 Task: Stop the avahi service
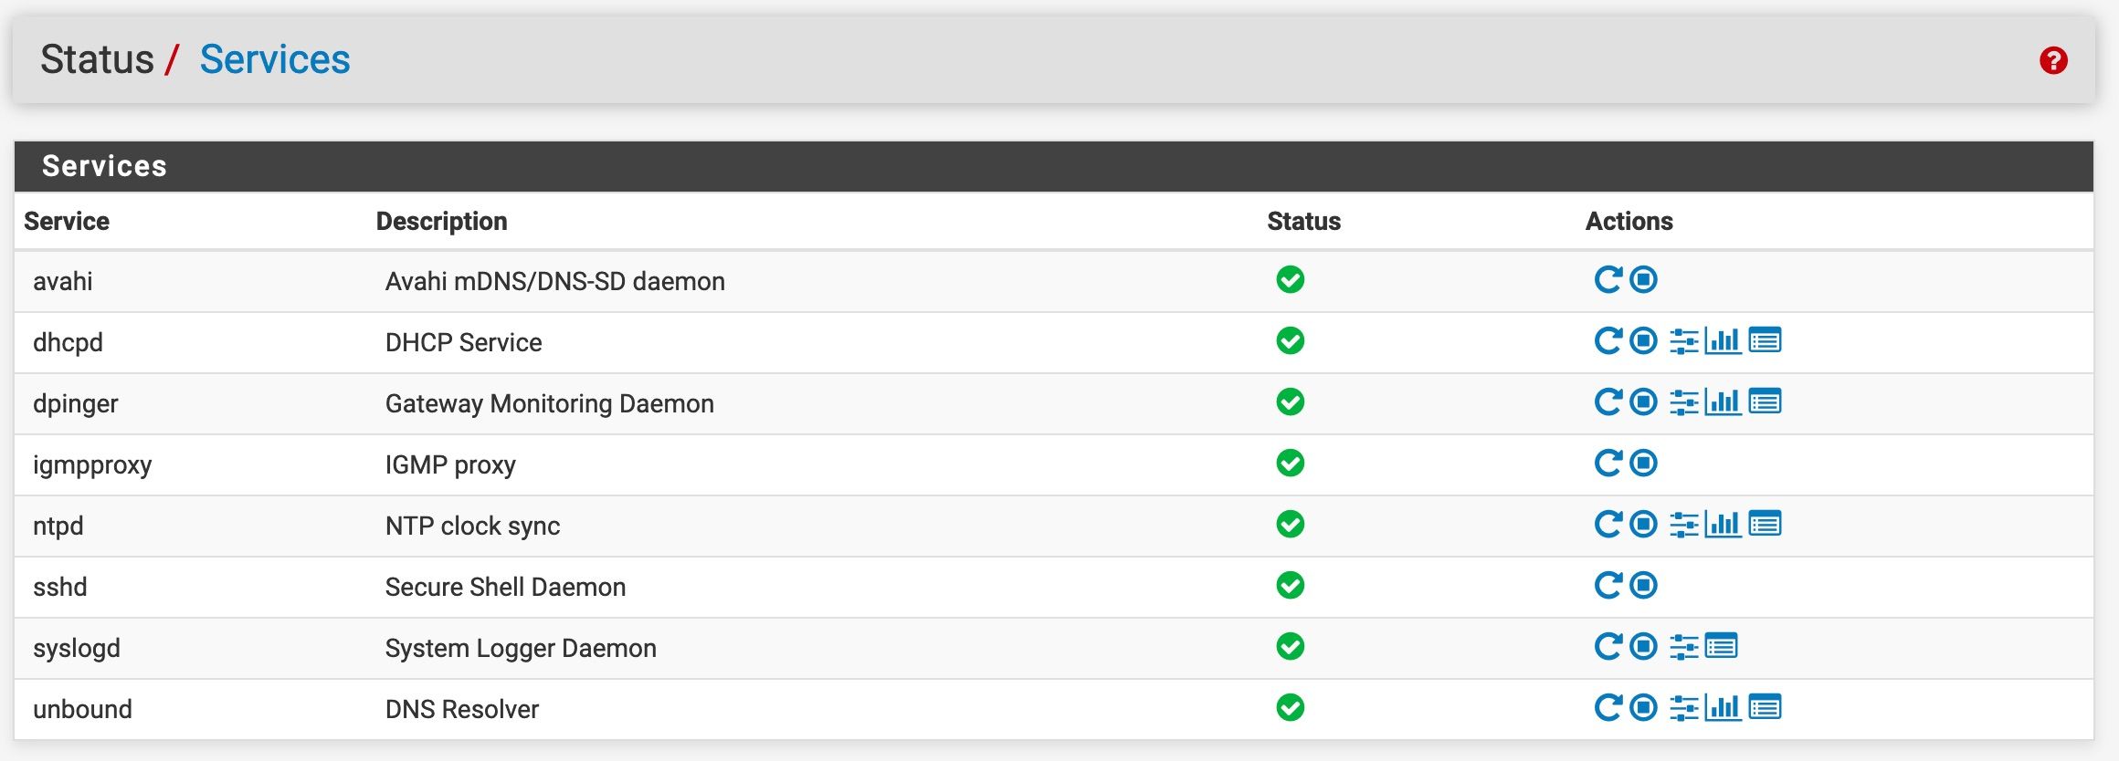(x=1643, y=279)
